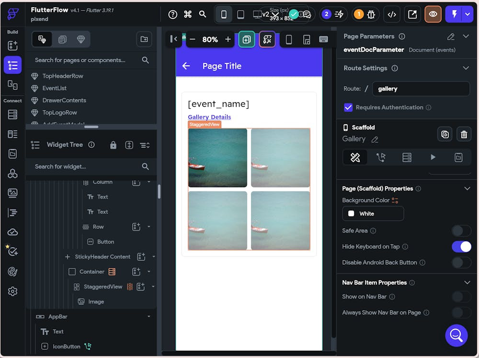
Task: Enable the Safe Area toggle
Action: point(461,231)
